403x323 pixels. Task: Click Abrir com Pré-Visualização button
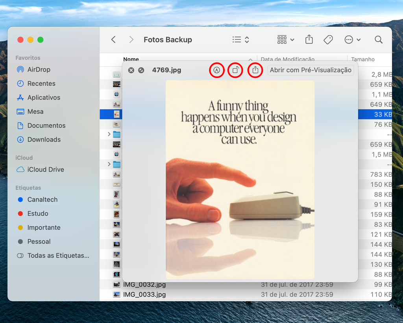coord(311,70)
